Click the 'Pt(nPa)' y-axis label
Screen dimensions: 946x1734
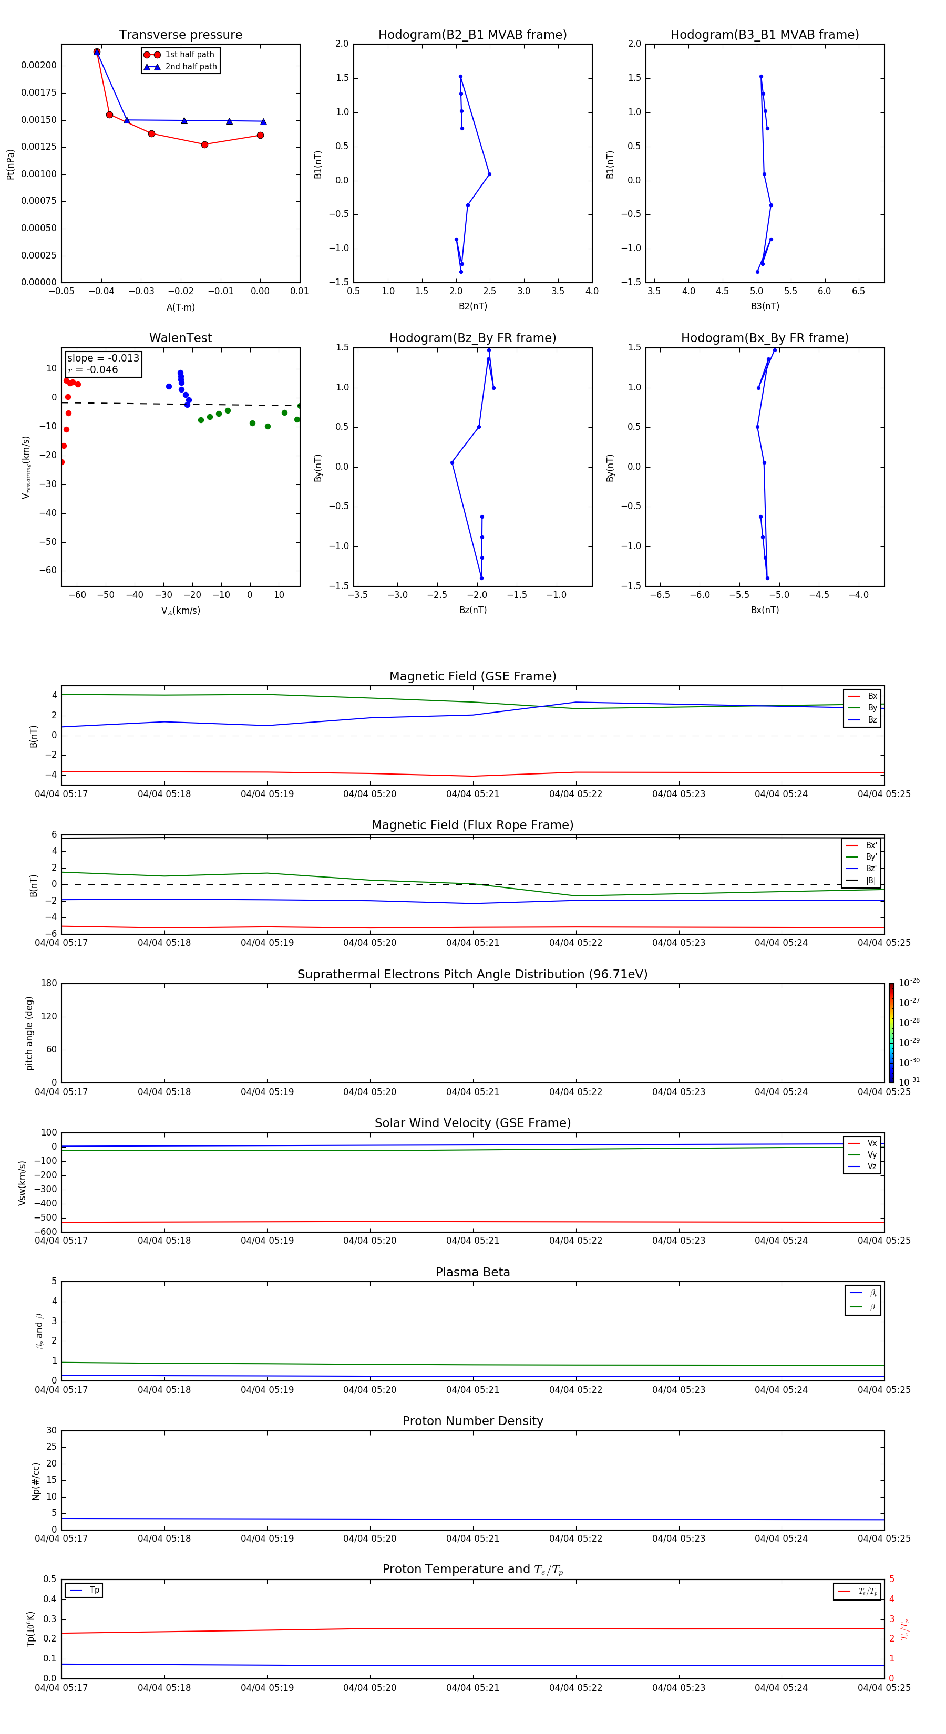click(10, 164)
